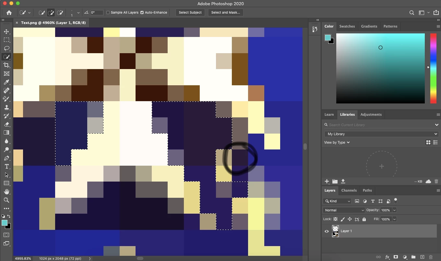Select the Spot Healing Brush tool
Viewport: 441px width, 261px height.
[6, 90]
